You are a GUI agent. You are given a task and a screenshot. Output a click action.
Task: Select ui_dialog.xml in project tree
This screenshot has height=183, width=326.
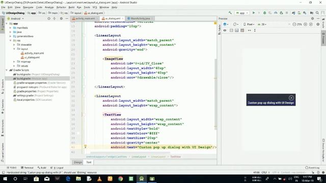[x=30, y=57]
